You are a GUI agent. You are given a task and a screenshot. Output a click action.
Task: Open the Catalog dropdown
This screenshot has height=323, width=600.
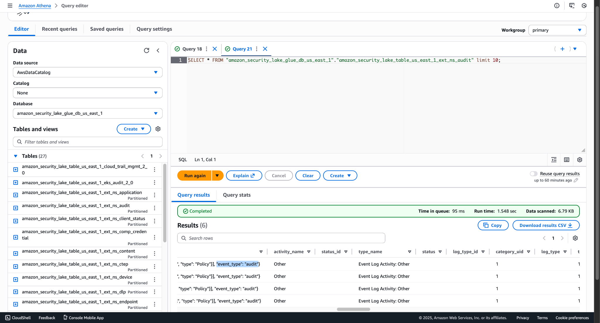tap(88, 93)
